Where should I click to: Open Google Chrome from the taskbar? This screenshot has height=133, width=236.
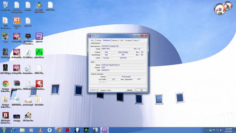point(59,130)
